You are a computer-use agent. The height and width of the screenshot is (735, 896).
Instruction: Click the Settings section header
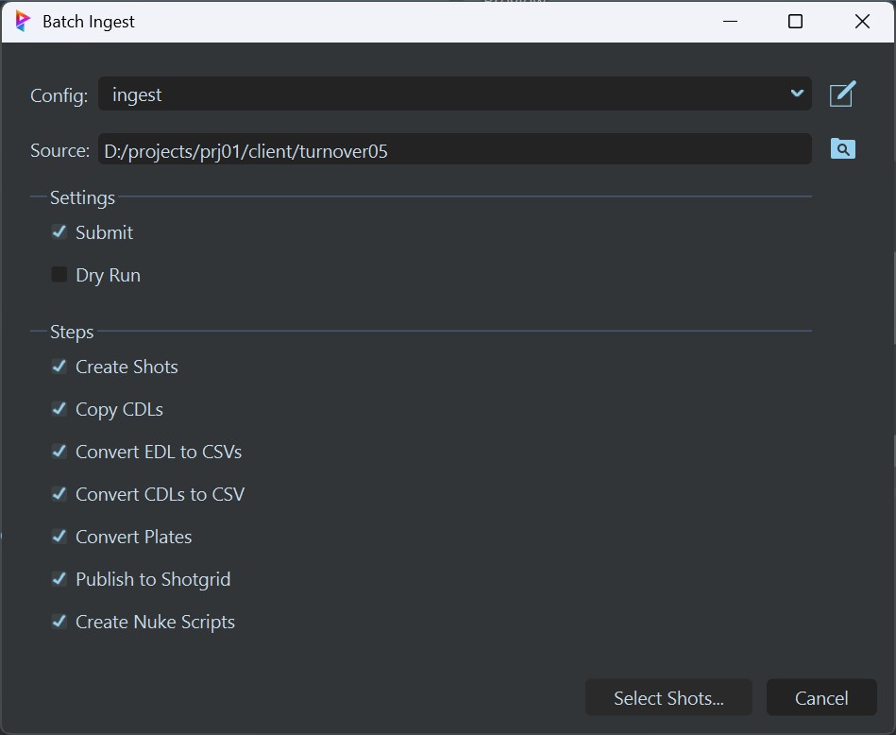82,197
